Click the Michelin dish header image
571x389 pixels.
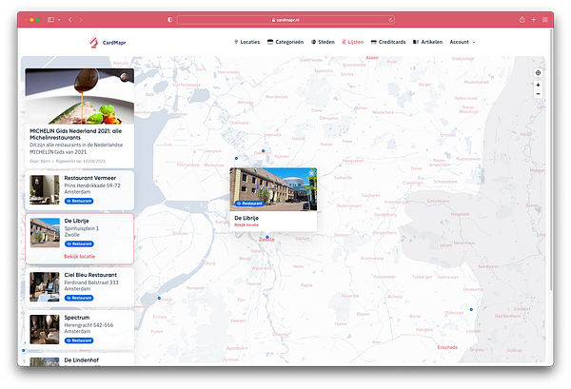pyautogui.click(x=79, y=96)
